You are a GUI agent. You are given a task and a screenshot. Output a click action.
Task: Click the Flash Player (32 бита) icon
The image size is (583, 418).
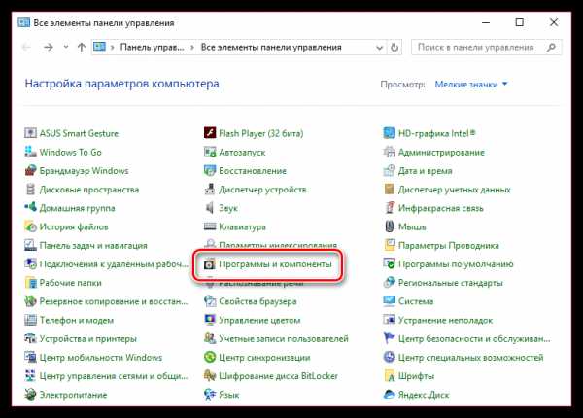pos(210,133)
